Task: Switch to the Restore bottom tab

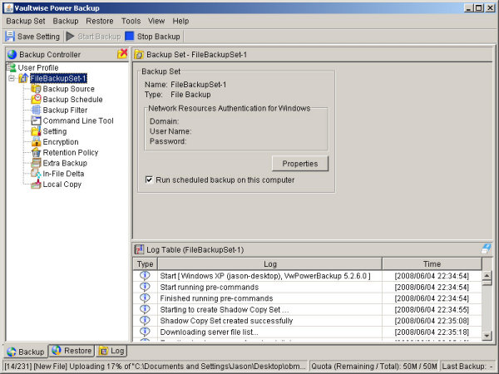Action: tap(72, 351)
